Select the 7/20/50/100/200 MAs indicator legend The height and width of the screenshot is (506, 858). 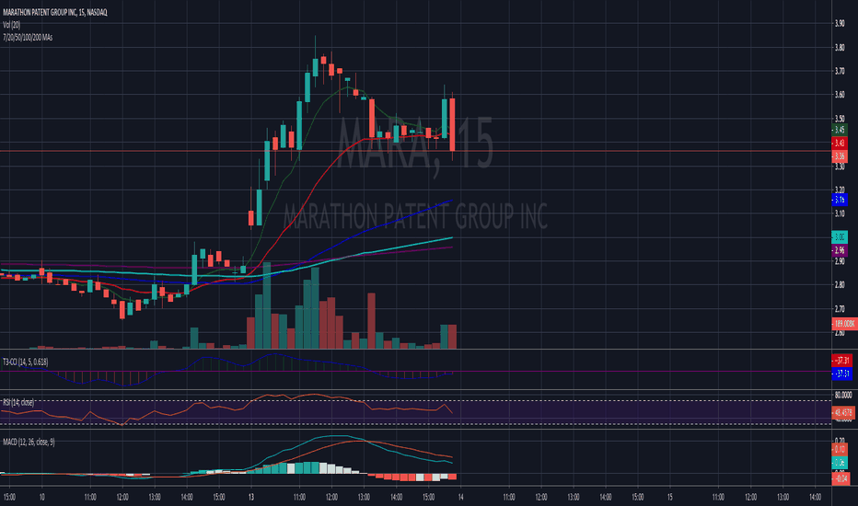click(28, 37)
